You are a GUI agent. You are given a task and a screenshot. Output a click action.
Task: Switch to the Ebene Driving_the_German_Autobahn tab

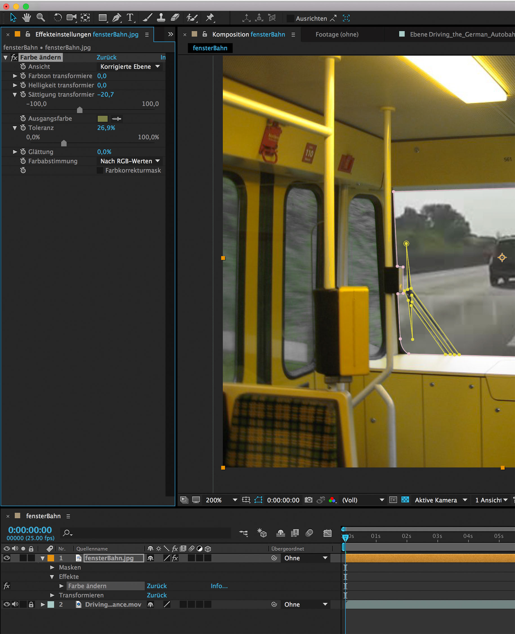coord(461,34)
